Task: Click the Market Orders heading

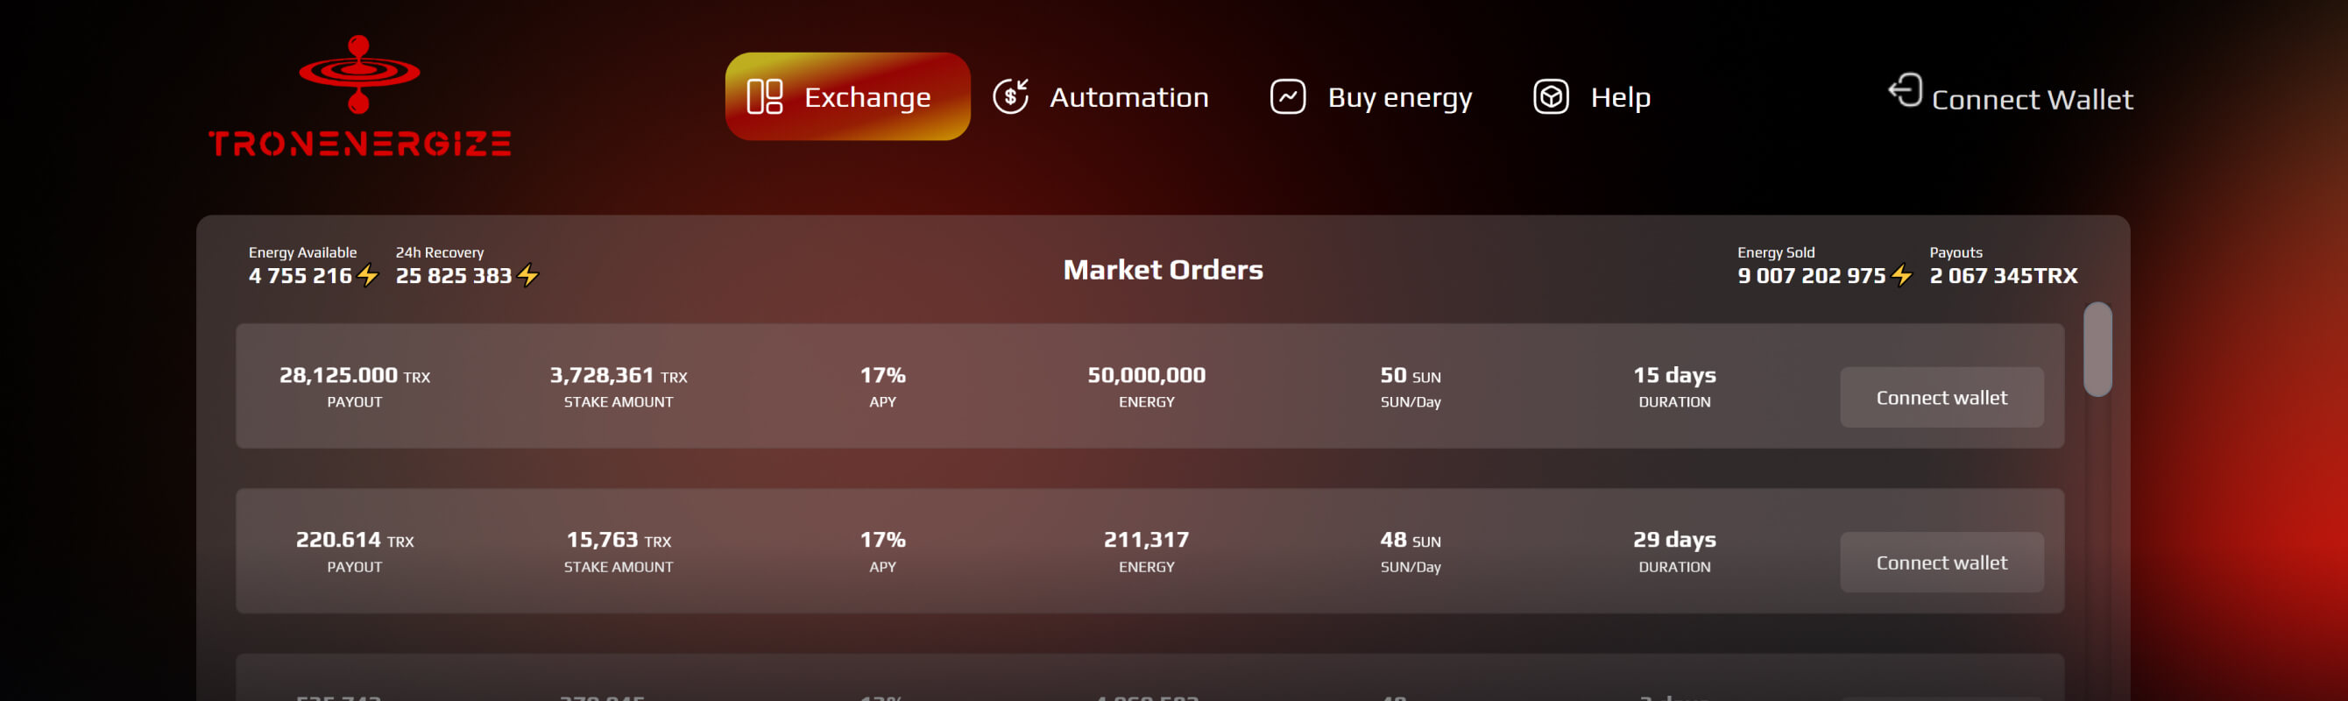Action: [x=1162, y=270]
